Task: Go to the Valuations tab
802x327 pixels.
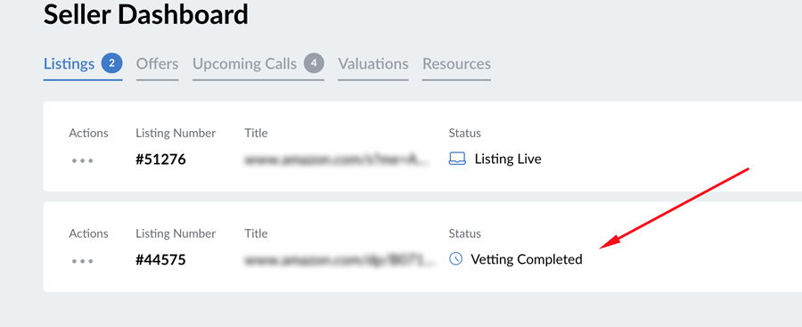Action: [x=372, y=64]
